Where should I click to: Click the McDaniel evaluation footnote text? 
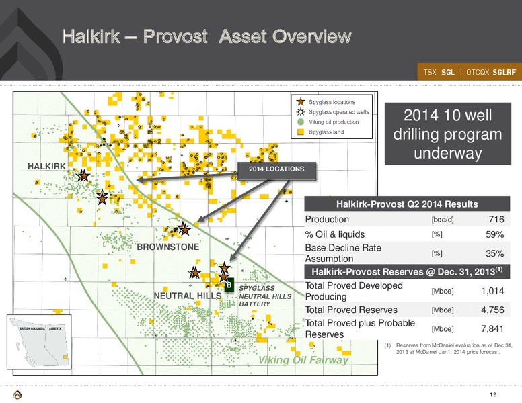click(x=449, y=349)
